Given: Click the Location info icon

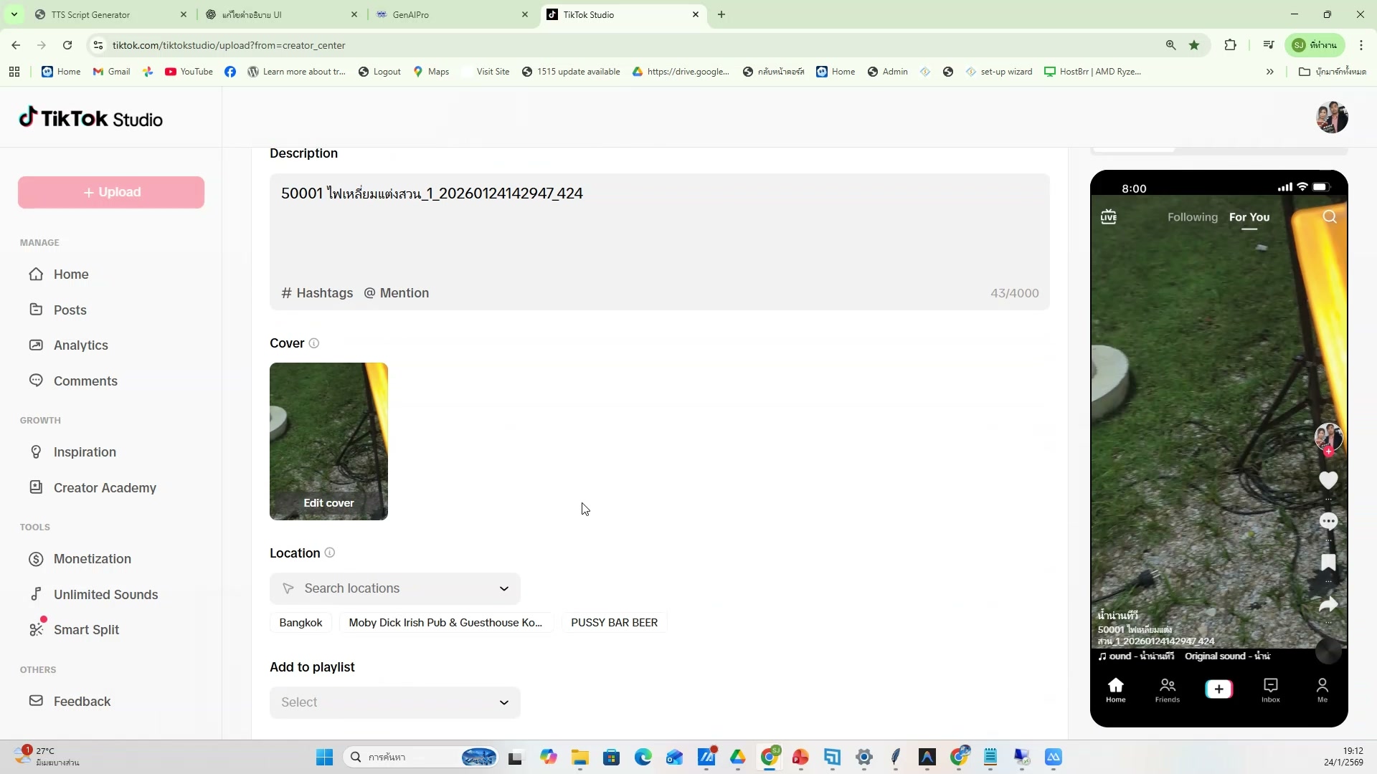Looking at the screenshot, I should point(330,553).
